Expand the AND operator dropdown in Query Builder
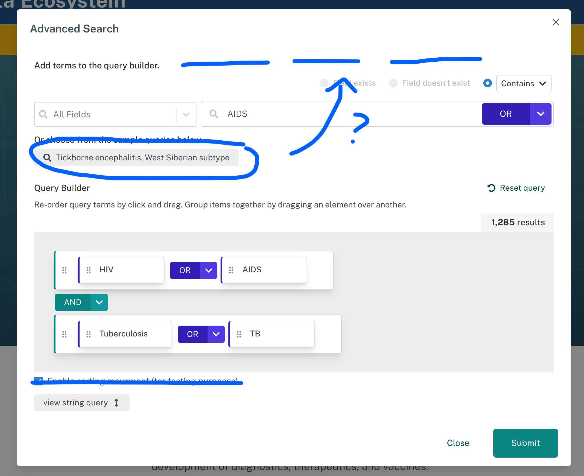The width and height of the screenshot is (584, 476). tap(99, 302)
